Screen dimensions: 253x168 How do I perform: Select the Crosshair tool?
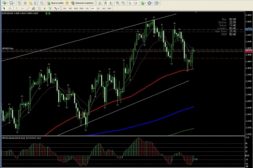[10, 9]
